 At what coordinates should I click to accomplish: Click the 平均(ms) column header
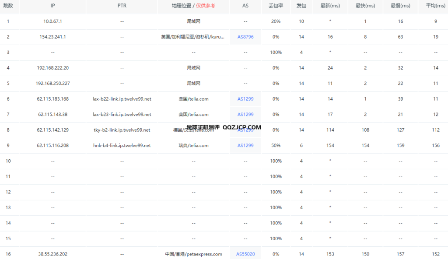coord(436,6)
